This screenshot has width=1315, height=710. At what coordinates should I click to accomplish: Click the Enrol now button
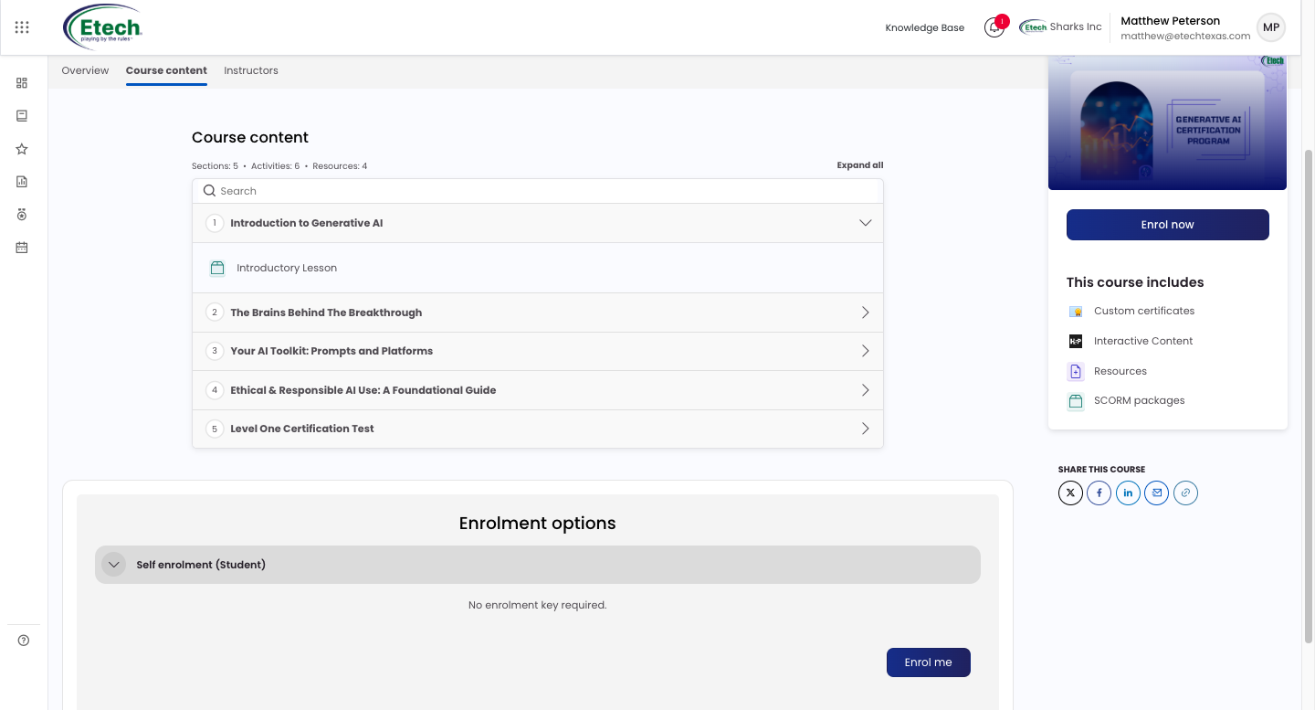coord(1168,225)
